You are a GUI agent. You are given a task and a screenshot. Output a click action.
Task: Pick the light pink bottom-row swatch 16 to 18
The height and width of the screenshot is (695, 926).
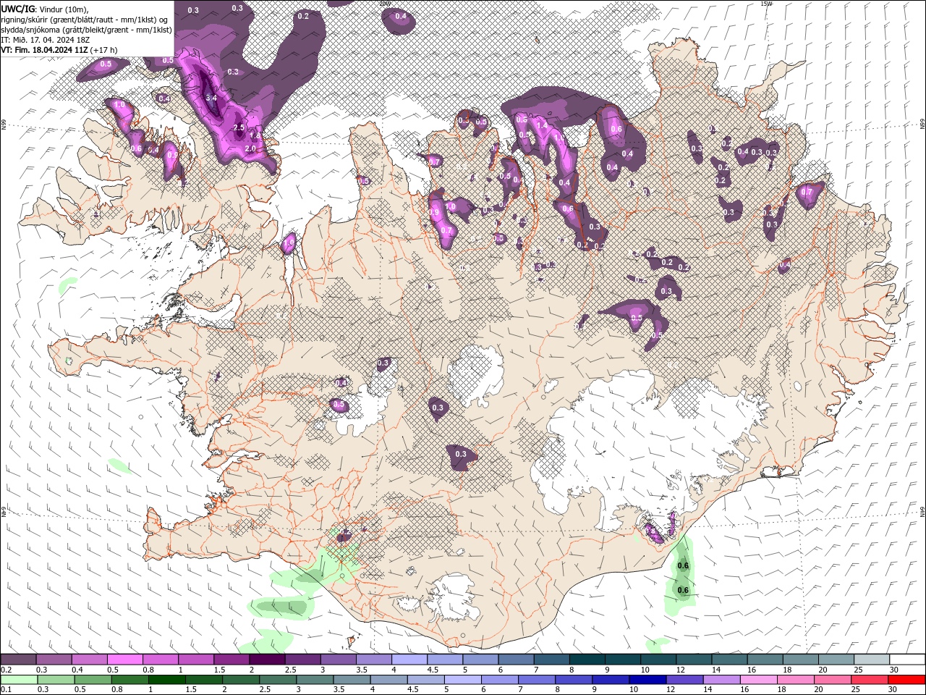[x=759, y=680]
